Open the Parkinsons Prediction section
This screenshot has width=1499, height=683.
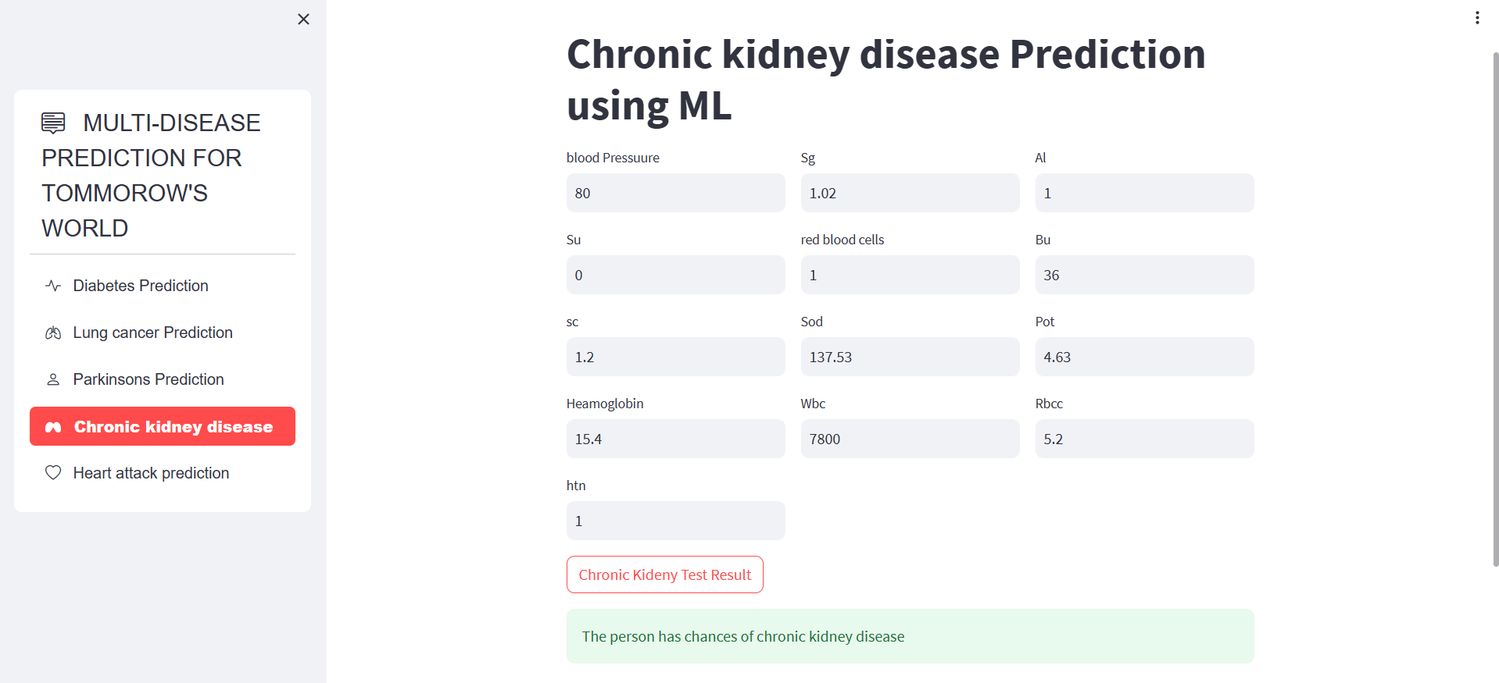click(148, 379)
